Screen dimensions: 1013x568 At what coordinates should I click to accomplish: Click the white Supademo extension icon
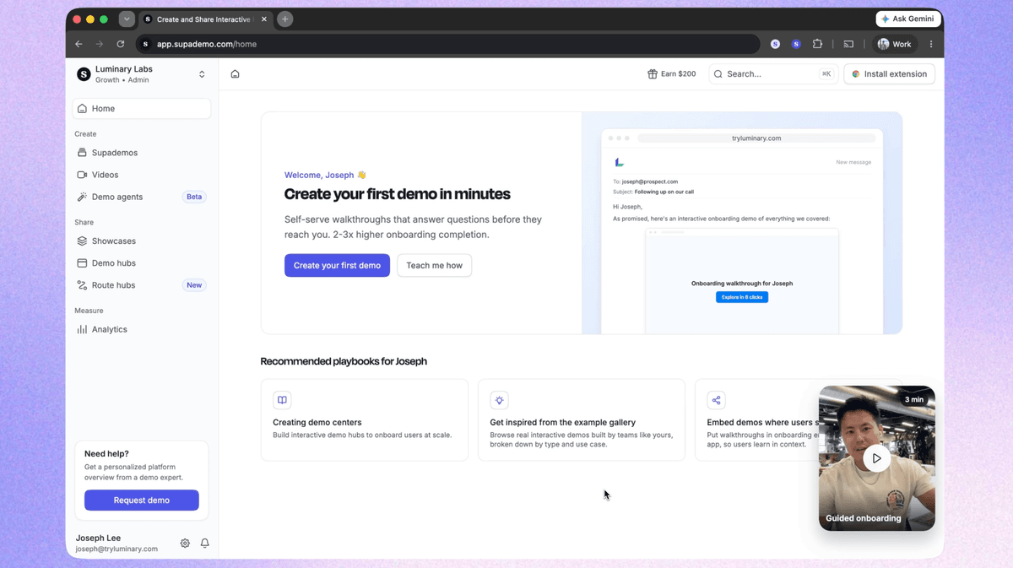coord(775,44)
